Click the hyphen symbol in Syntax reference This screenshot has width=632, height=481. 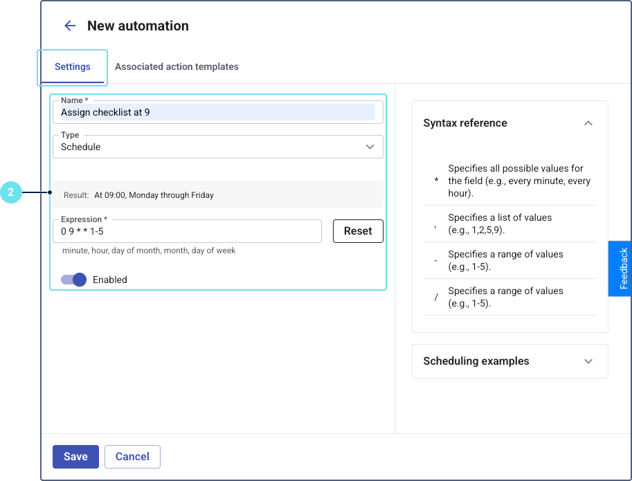(436, 260)
